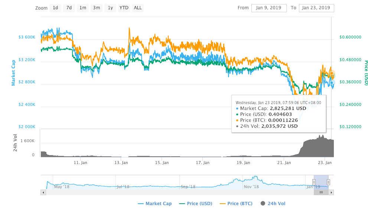Click the From date field
368x217 pixels.
[x=269, y=8]
